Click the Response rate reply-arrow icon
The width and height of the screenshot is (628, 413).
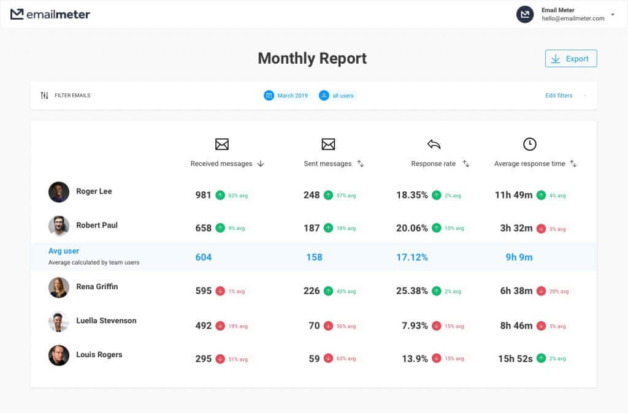click(x=434, y=144)
